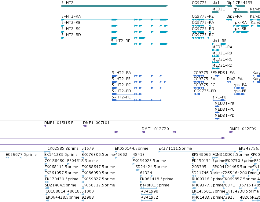Click protein slx1-PB
The width and height of the screenshot is (260, 202).
click(219, 100)
